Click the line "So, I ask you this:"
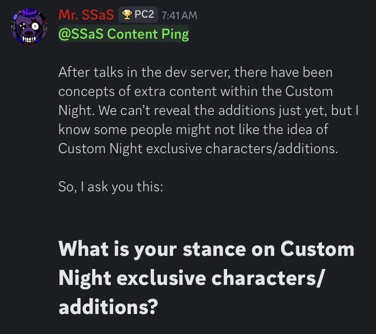The image size is (376, 334). point(110,186)
